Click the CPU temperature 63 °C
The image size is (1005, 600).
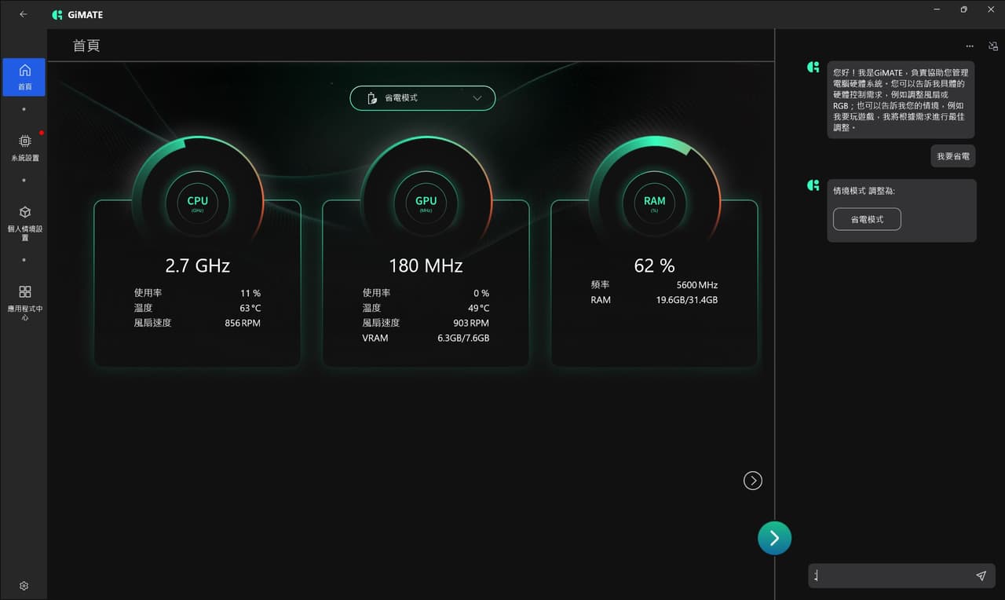pyautogui.click(x=250, y=308)
